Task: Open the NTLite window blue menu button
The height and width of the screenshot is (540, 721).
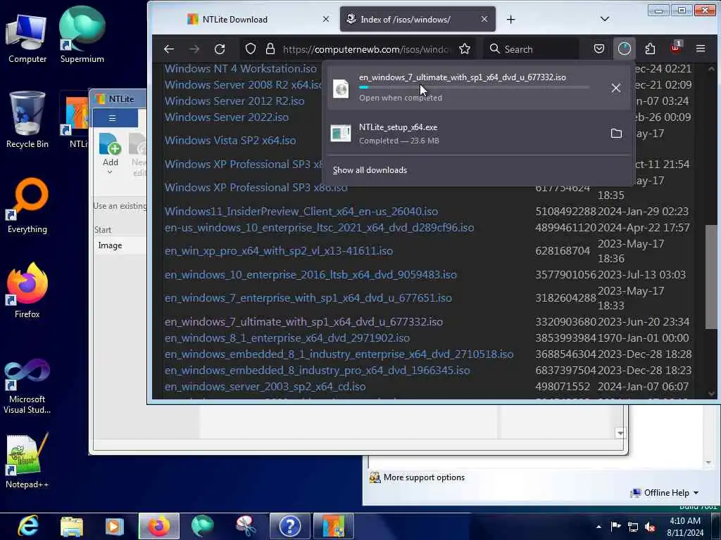Action: [x=115, y=118]
